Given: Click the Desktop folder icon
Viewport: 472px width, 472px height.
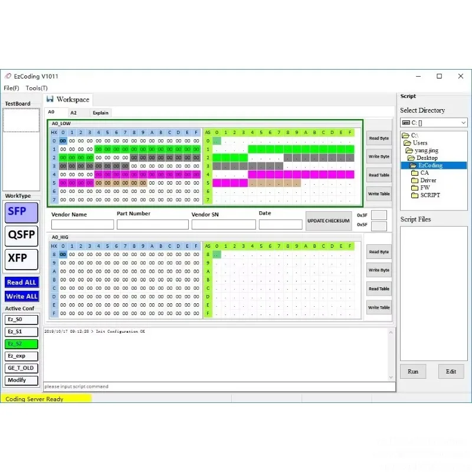Looking at the screenshot, I should (x=411, y=158).
